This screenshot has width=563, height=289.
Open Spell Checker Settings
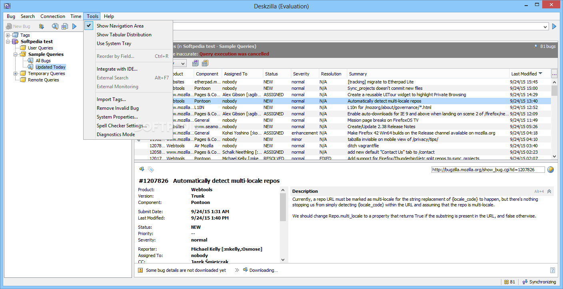pyautogui.click(x=128, y=126)
